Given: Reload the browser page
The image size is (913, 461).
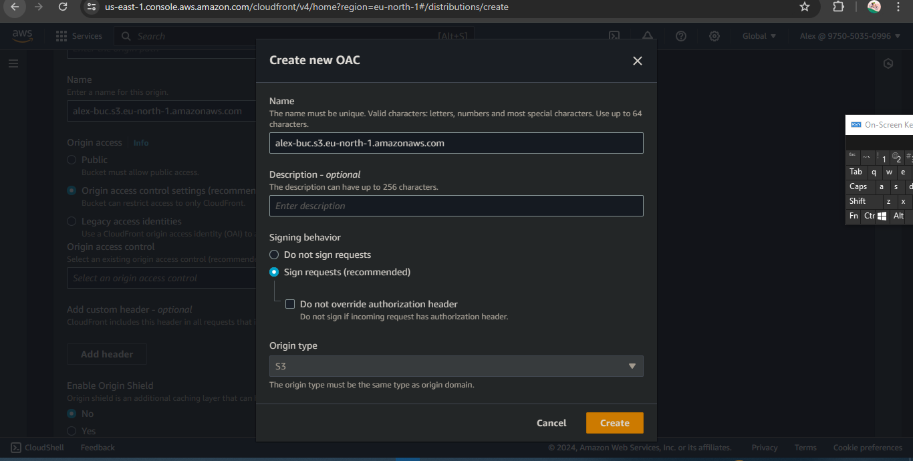Looking at the screenshot, I should coord(63,7).
